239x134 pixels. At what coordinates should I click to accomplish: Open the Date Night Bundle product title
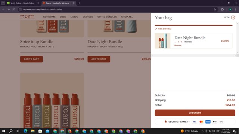[x=105, y=42]
